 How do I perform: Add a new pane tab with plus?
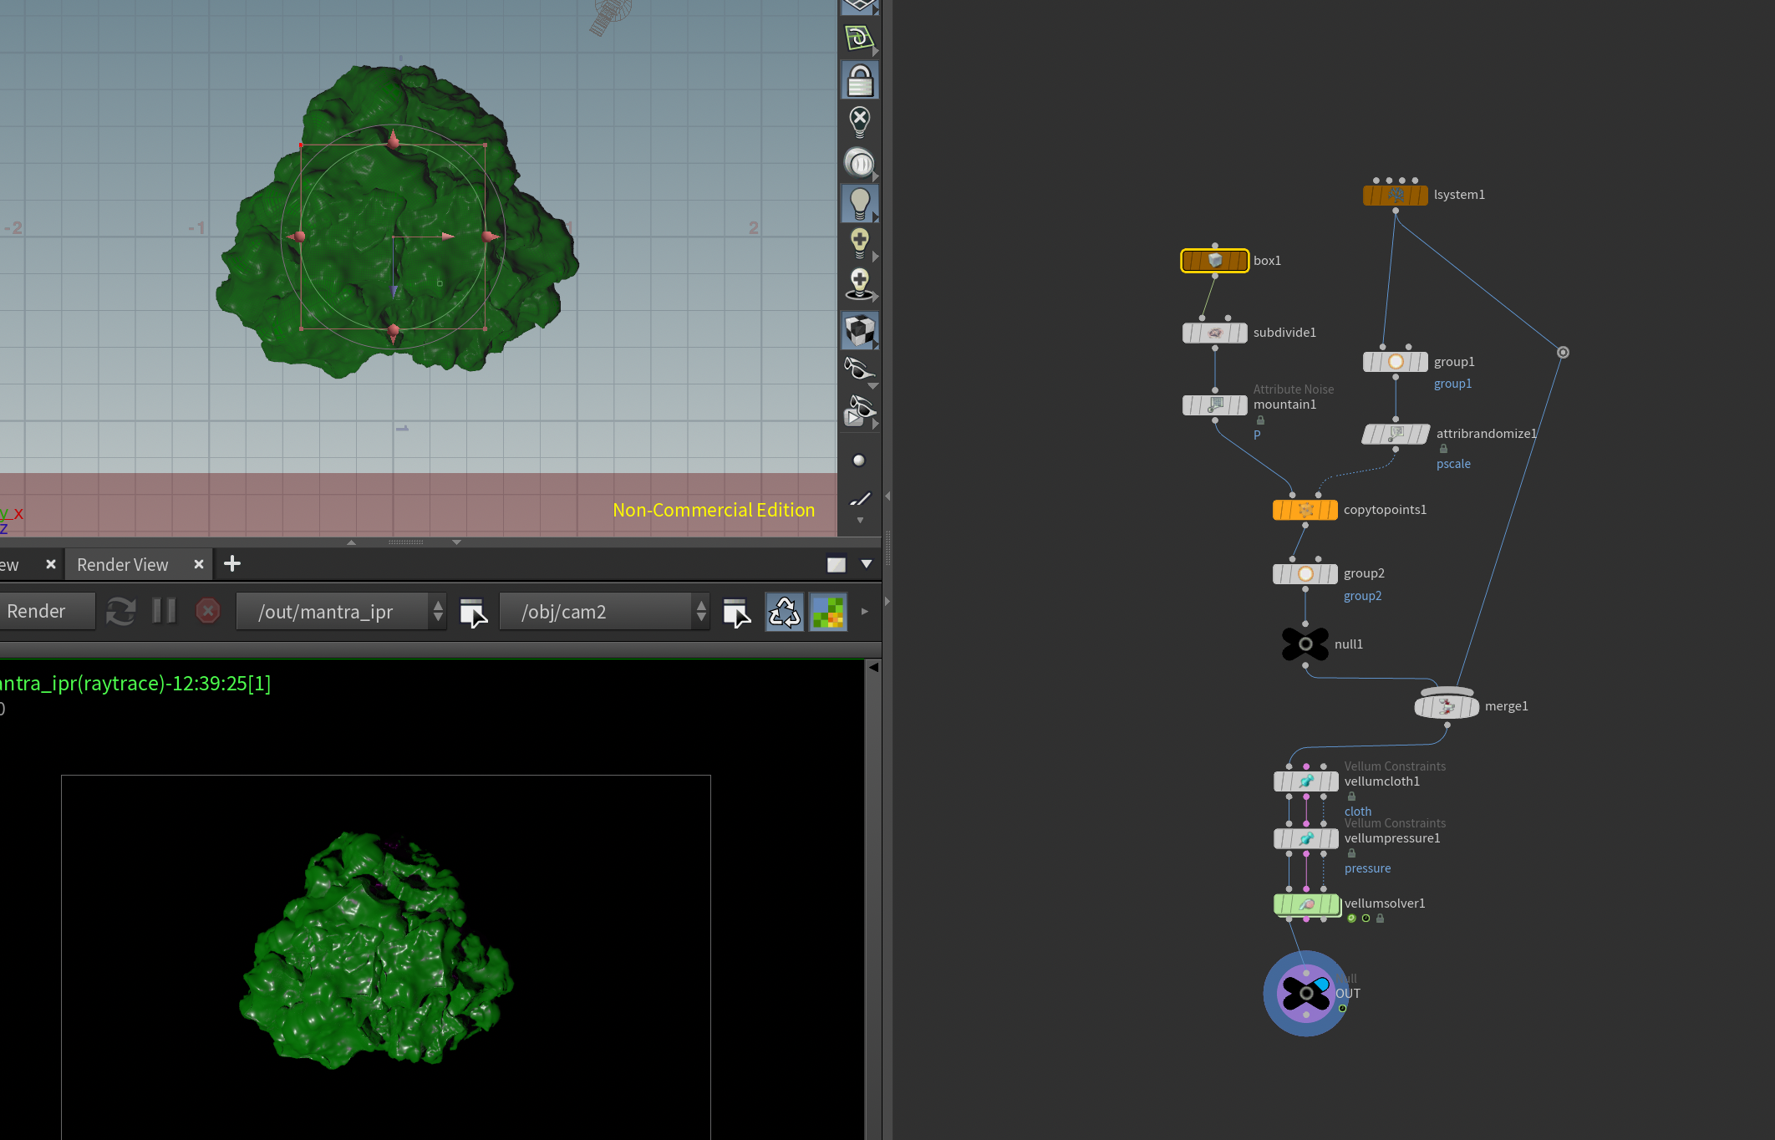[x=232, y=564]
